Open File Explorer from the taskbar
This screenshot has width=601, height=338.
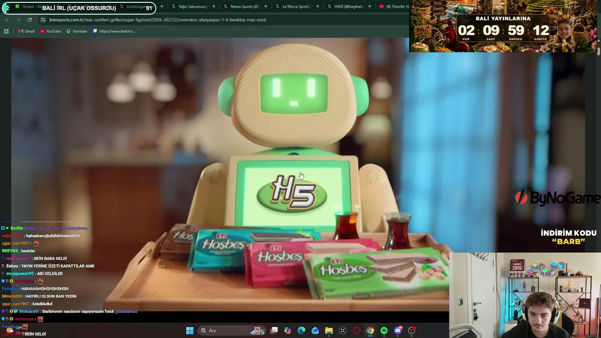pos(329,330)
